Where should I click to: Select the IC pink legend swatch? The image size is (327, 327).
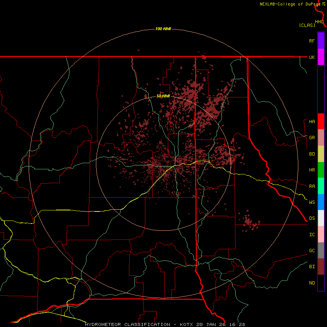pyautogui.click(x=321, y=234)
